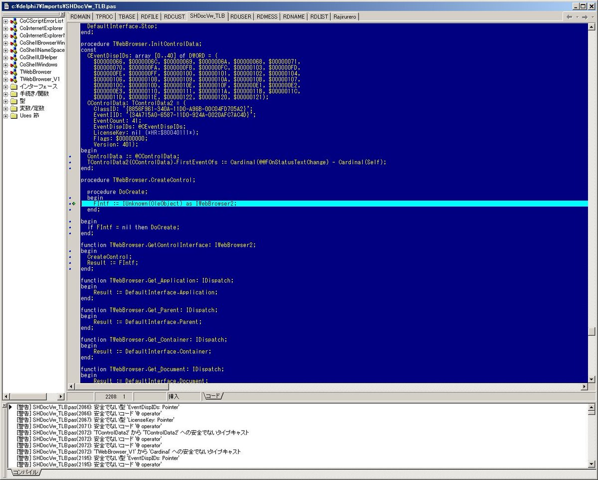The width and height of the screenshot is (598, 480).
Task: Switch to the TPROC tab
Action: (x=105, y=16)
